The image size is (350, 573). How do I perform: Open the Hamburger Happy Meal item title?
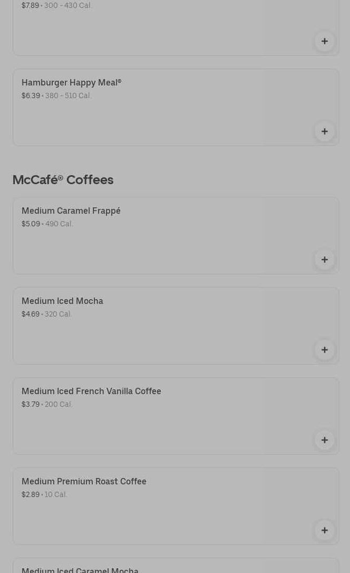click(72, 83)
